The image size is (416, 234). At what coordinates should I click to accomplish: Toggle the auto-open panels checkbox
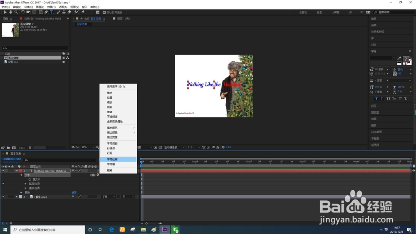(x=104, y=12)
